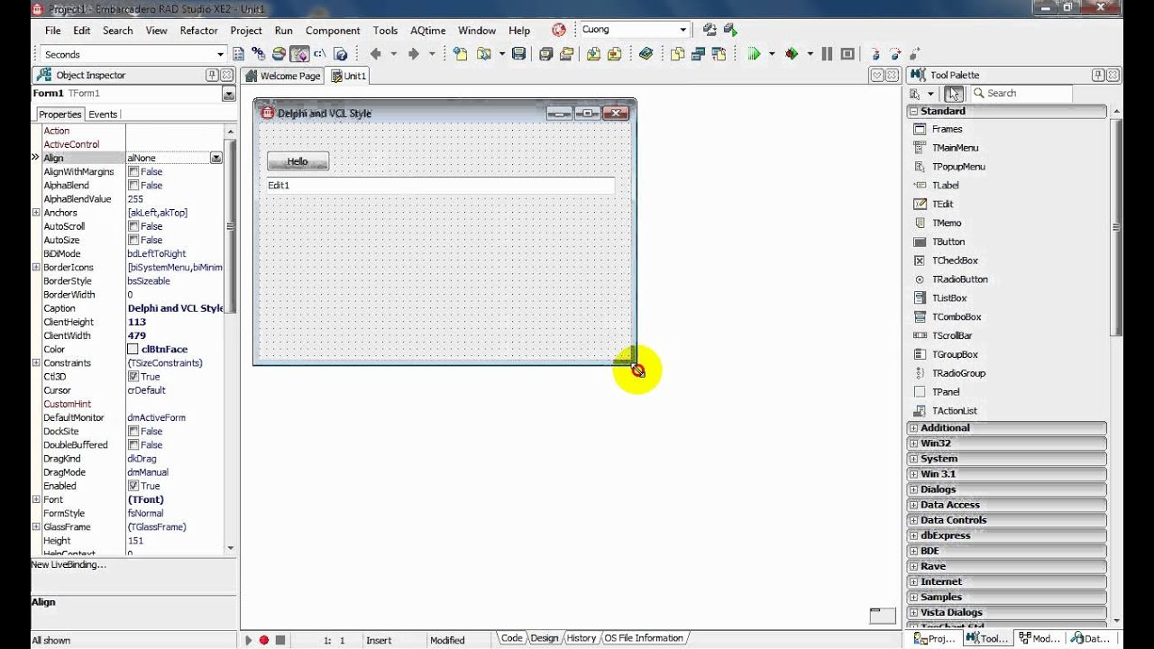
Task: Toggle the AlignWithMargins checkbox
Action: click(133, 171)
